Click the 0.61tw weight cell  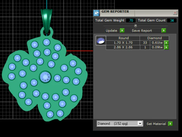157,43
